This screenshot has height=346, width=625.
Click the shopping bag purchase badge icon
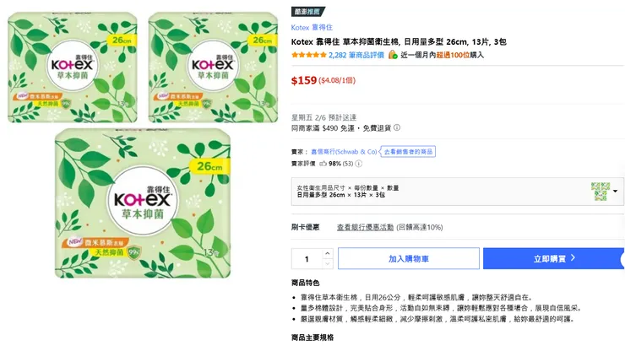[x=393, y=55]
